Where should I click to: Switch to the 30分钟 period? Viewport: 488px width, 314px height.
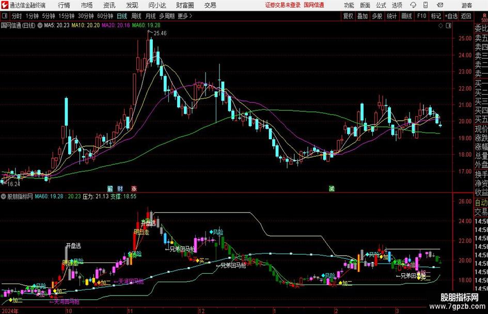coord(86,16)
